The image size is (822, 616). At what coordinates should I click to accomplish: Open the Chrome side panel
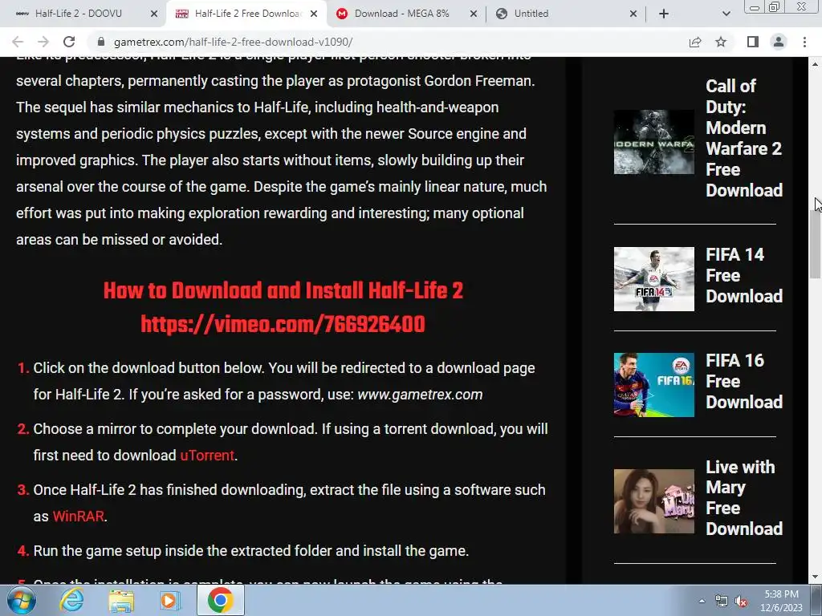click(x=753, y=42)
